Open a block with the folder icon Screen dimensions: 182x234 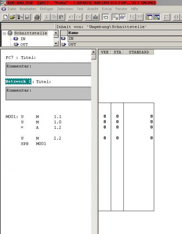pos(13,17)
